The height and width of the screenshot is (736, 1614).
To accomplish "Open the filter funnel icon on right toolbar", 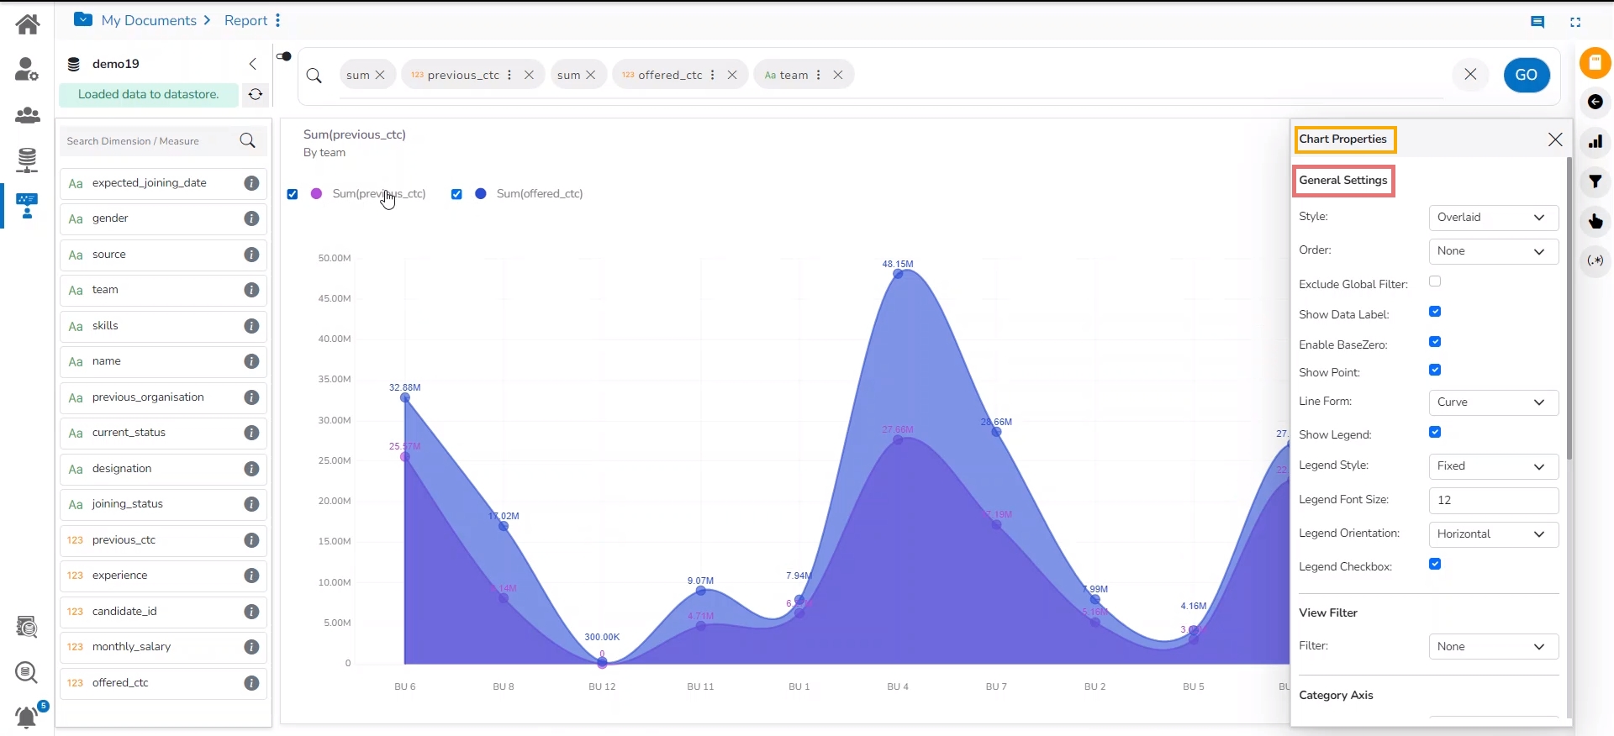I will tap(1595, 181).
